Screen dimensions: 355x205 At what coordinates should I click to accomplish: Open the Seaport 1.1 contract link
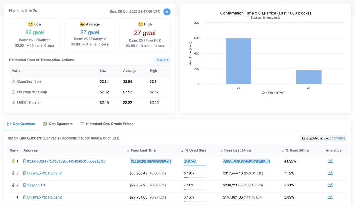click(36, 185)
